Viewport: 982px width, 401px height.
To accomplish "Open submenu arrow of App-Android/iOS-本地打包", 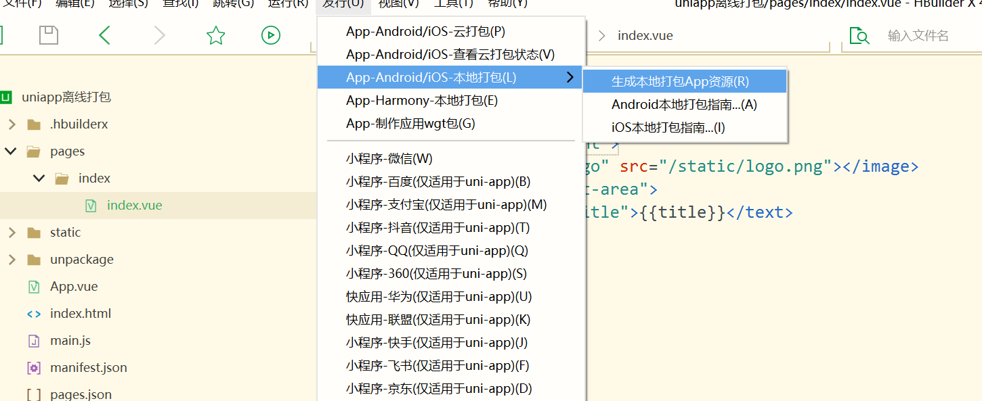I will point(570,78).
